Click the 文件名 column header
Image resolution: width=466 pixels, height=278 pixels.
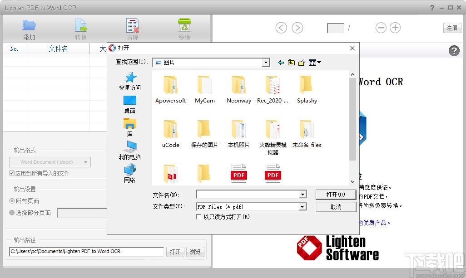pyautogui.click(x=59, y=49)
